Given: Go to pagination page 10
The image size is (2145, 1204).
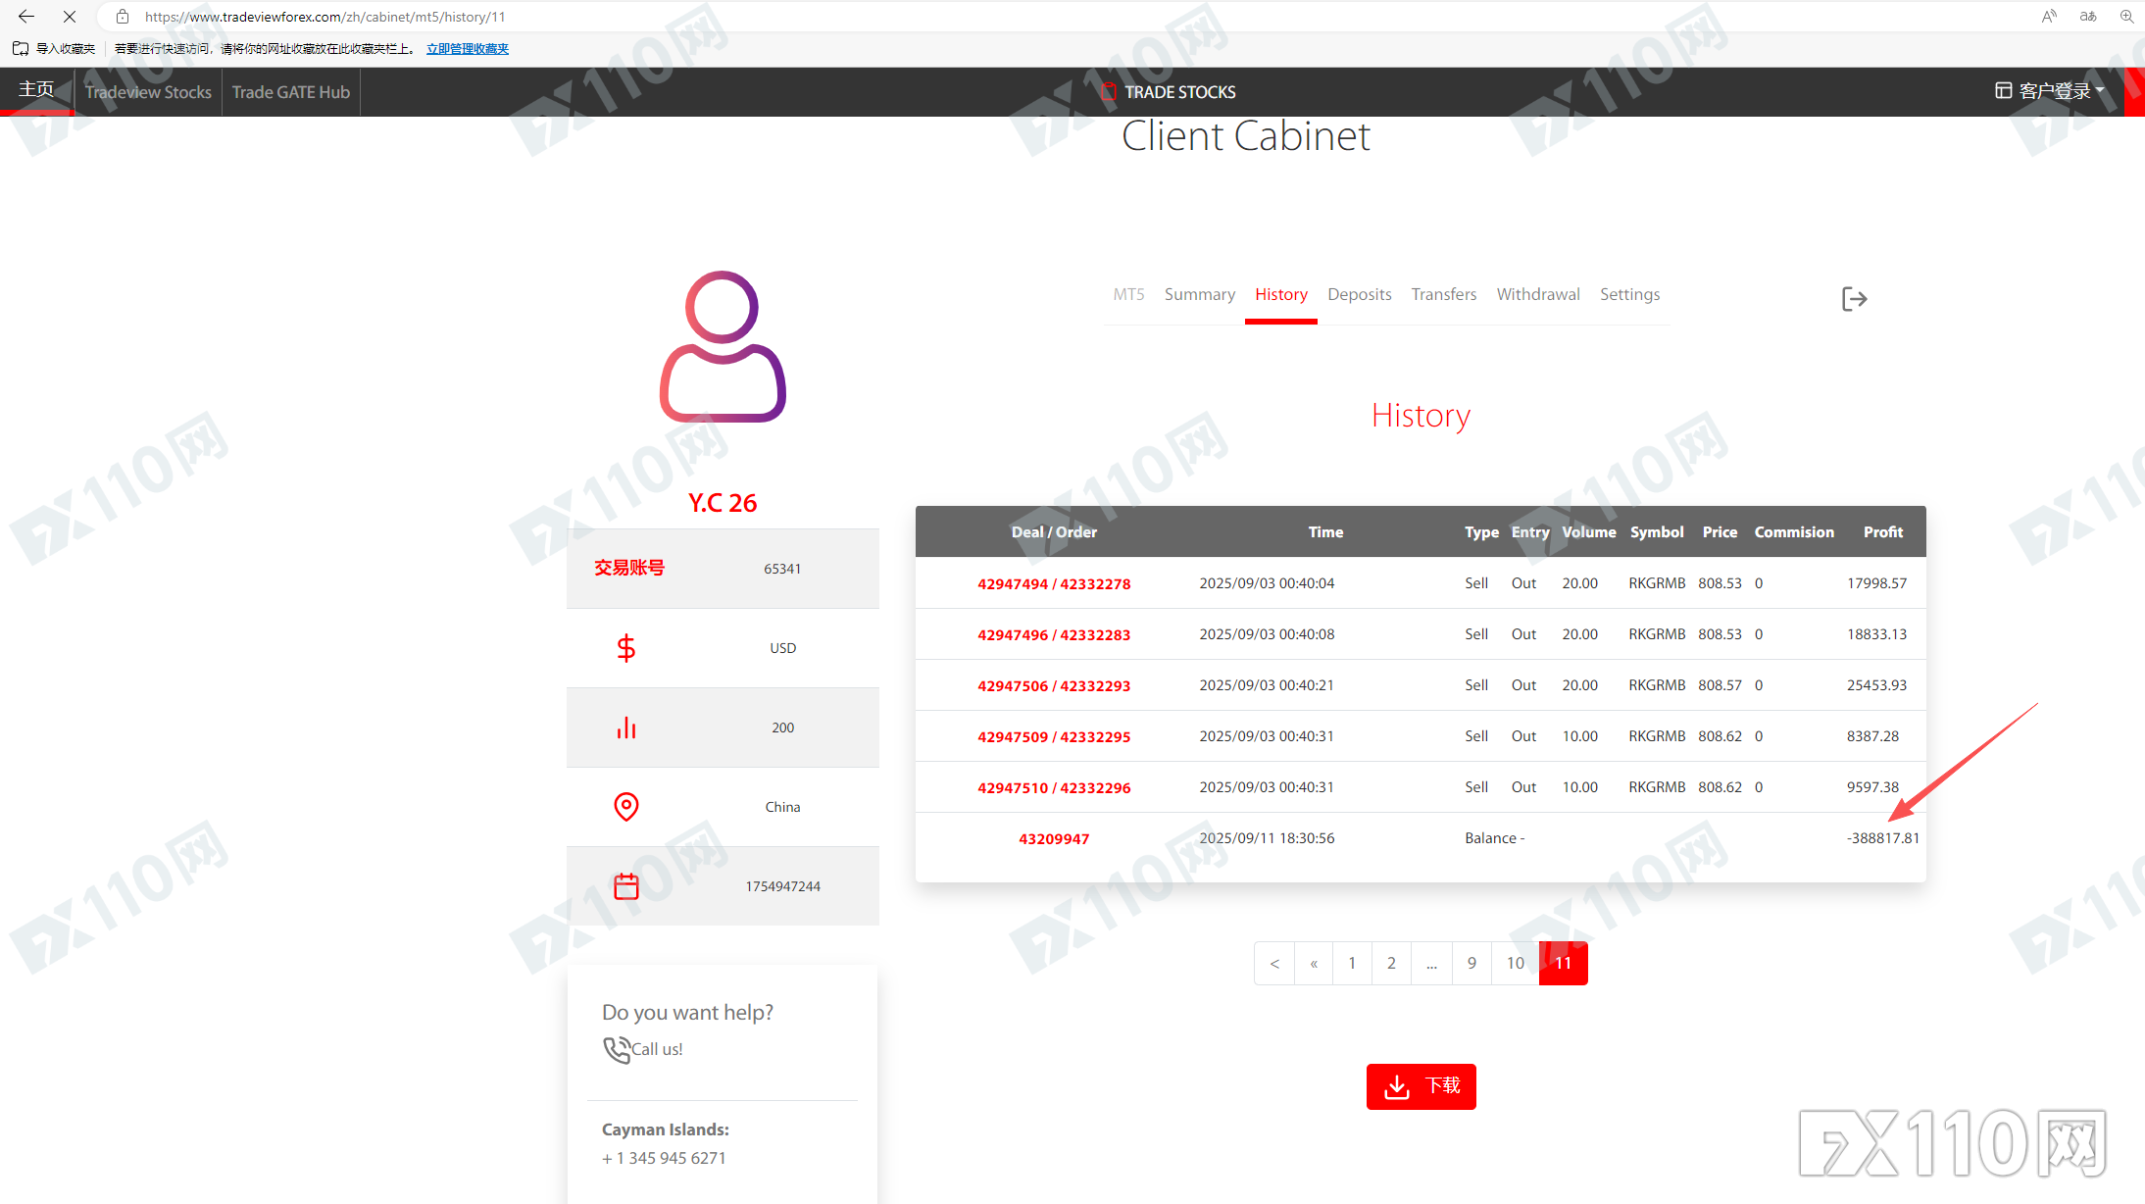Looking at the screenshot, I should pos(1515,963).
